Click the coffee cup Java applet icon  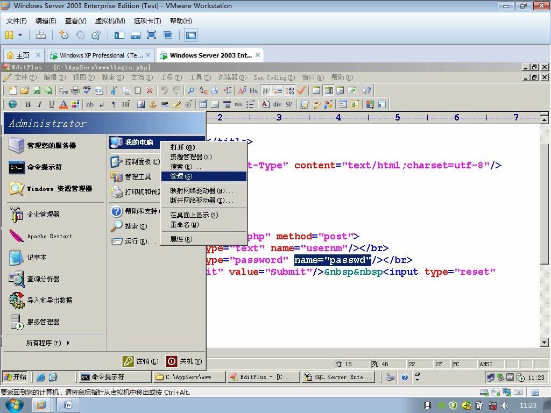[316, 104]
